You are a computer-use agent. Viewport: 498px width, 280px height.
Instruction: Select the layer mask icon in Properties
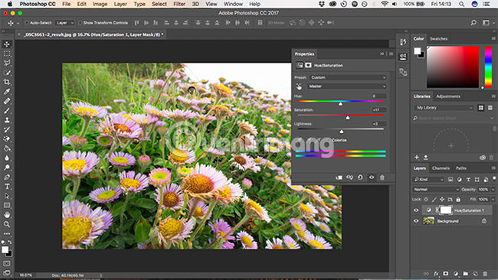308,65
